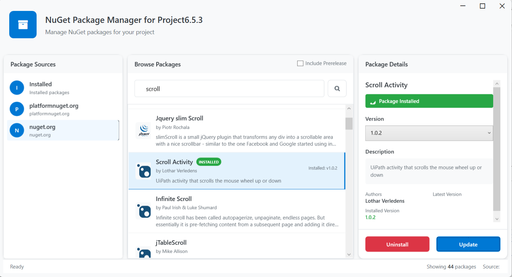Click the Scroll Activity package icon
Image resolution: width=512 pixels, height=277 pixels.
(143, 171)
